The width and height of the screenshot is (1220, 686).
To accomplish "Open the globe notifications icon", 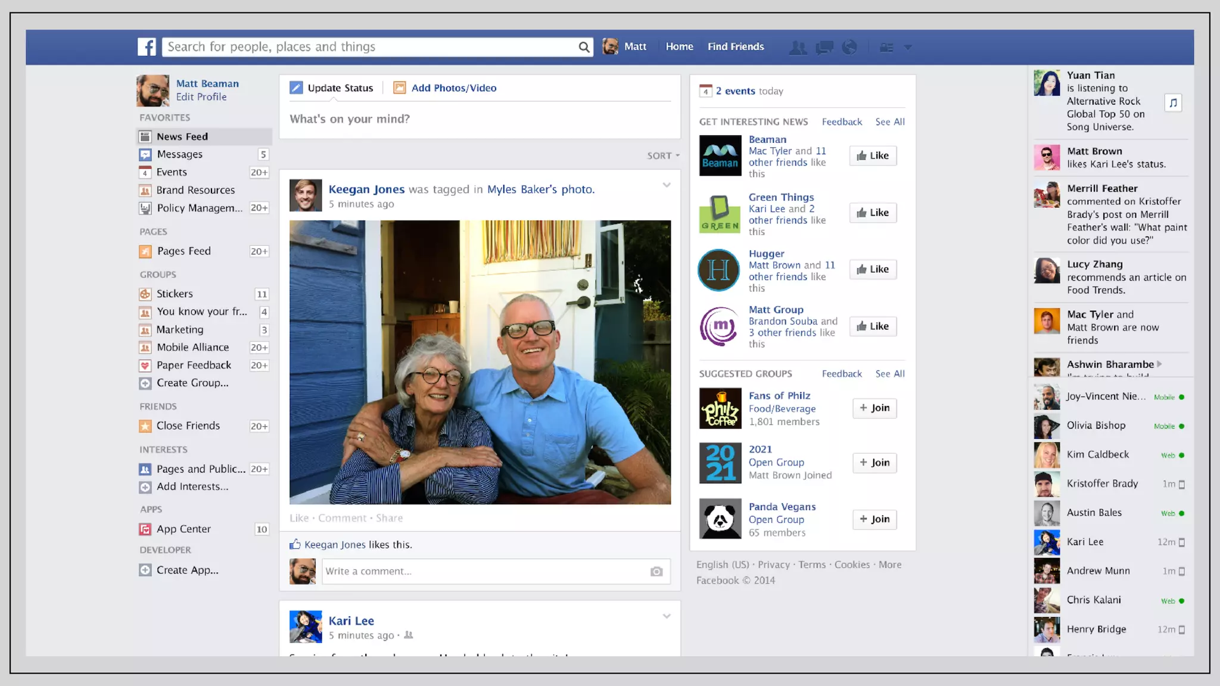I will 849,47.
